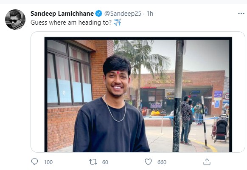Open the share upload icon

coord(207,162)
